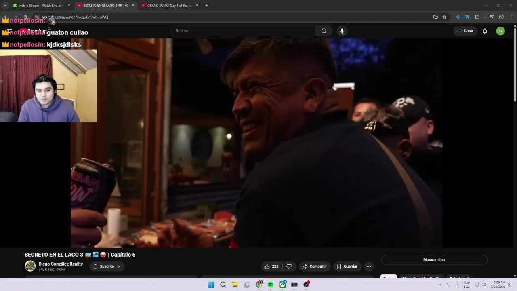Expand hidden system tray icons chevron
Screen dimensions: 517x291
[439, 285]
